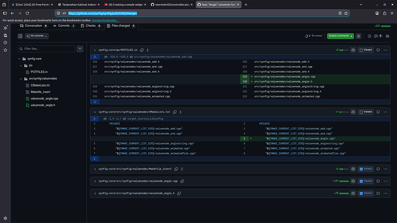Open valuenode_angle.cpp in file tree

tap(44, 99)
